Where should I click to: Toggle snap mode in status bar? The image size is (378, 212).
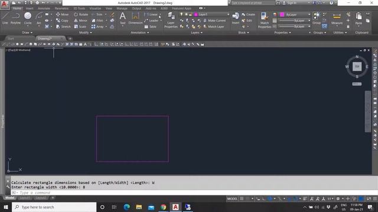[x=248, y=199]
